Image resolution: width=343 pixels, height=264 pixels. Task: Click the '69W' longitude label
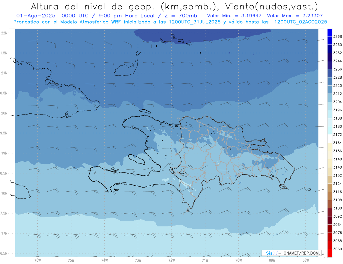pyautogui.click(x=272, y=260)
